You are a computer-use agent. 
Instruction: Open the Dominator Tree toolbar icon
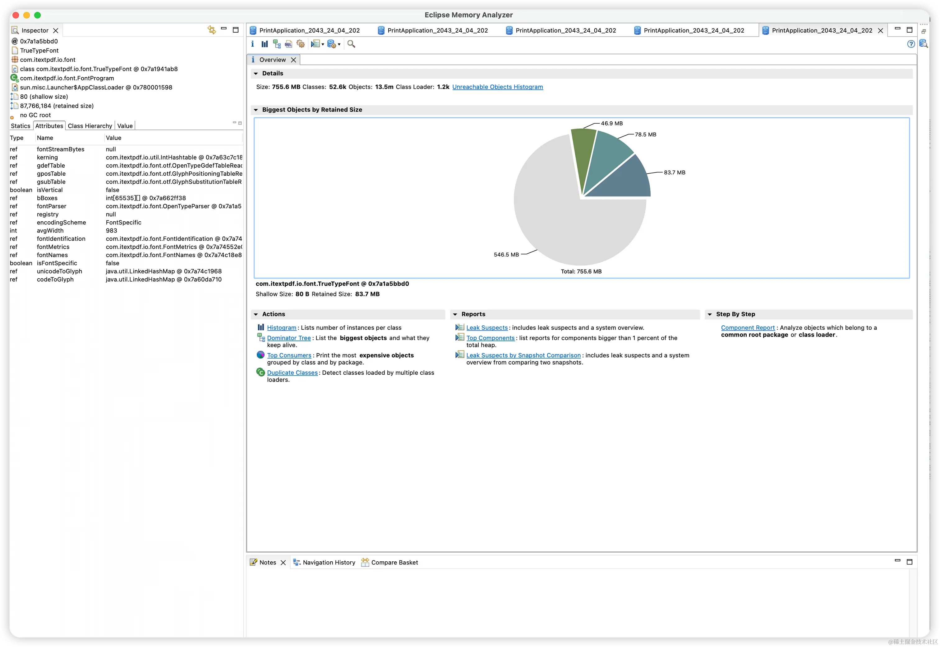click(277, 44)
